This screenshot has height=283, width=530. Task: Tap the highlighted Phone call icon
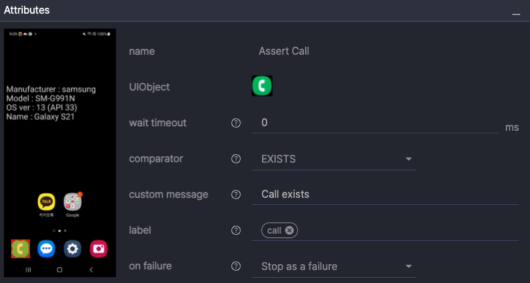[20, 248]
